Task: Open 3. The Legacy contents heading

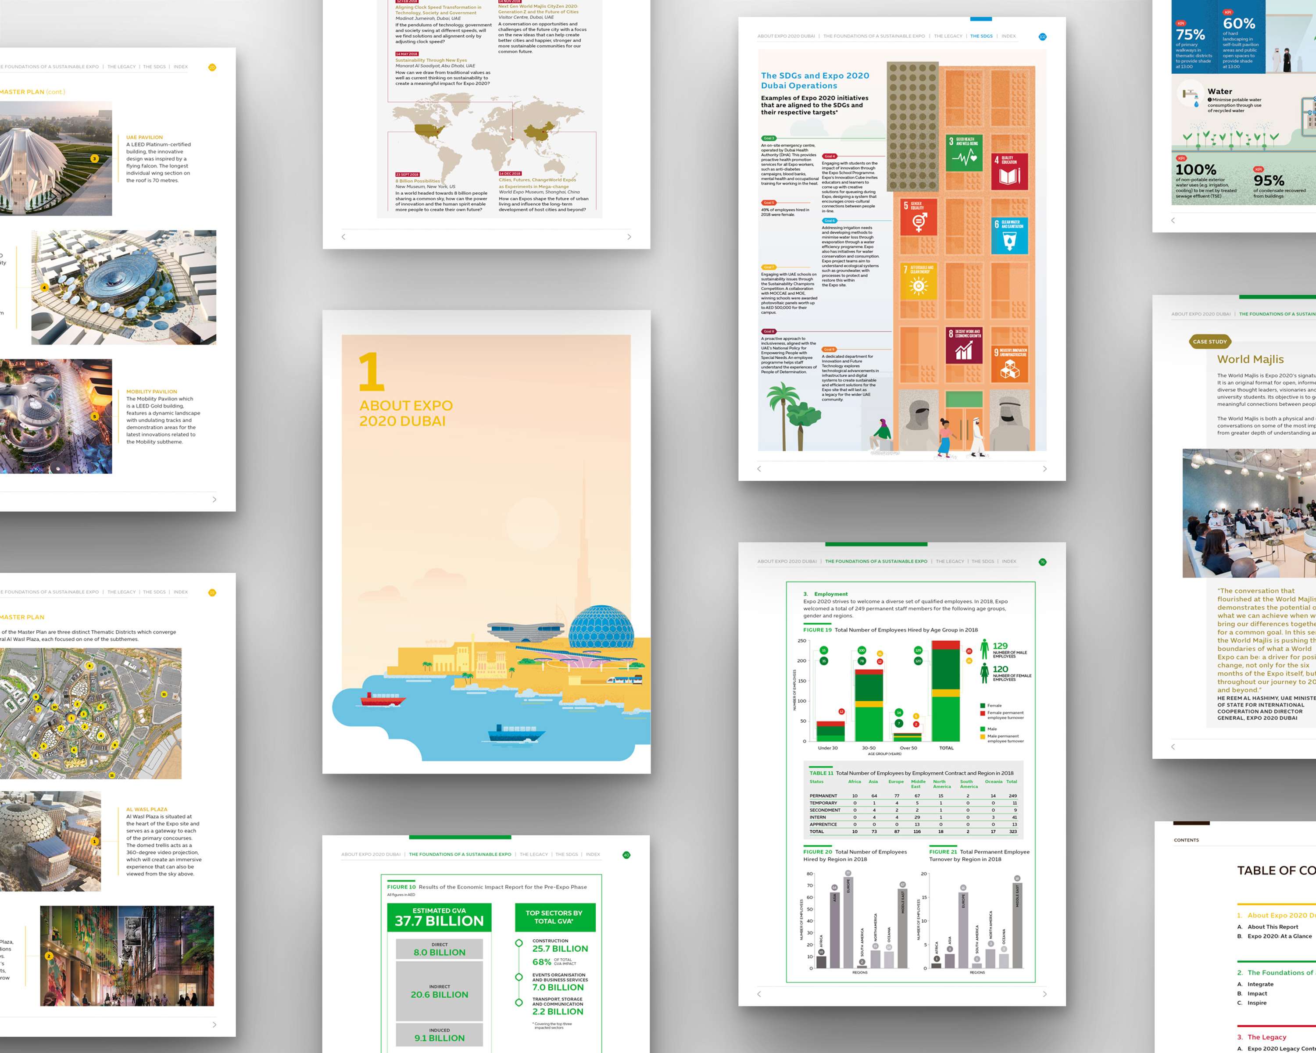Action: 1262,1036
